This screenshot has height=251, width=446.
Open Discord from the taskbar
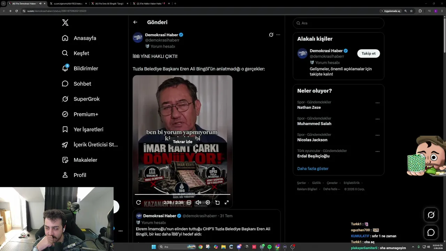[239, 247]
